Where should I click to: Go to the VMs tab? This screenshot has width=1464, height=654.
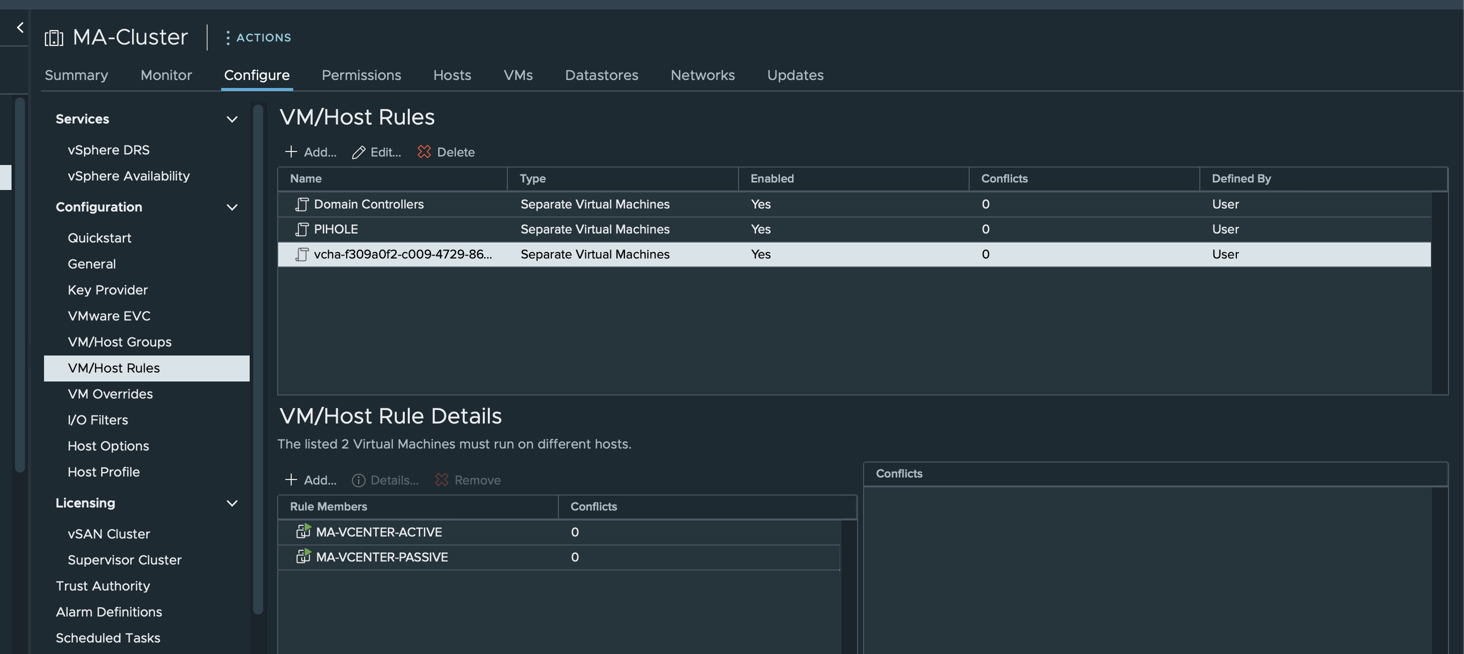pyautogui.click(x=518, y=75)
